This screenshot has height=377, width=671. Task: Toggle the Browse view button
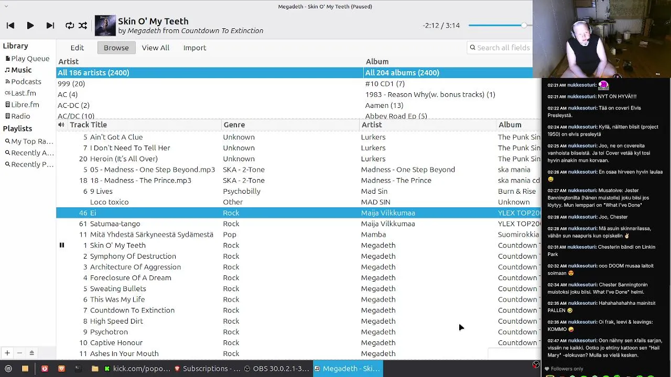pyautogui.click(x=116, y=48)
